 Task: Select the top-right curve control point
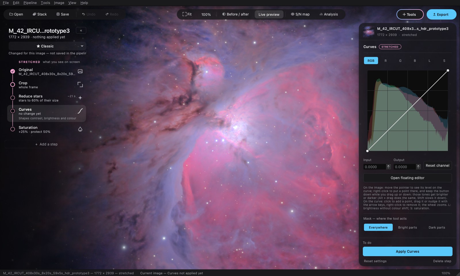pos(448,70)
